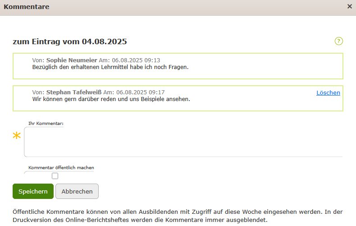Click the 'Ihr Kommentar:' field label
The height and width of the screenshot is (226, 356).
point(46,123)
